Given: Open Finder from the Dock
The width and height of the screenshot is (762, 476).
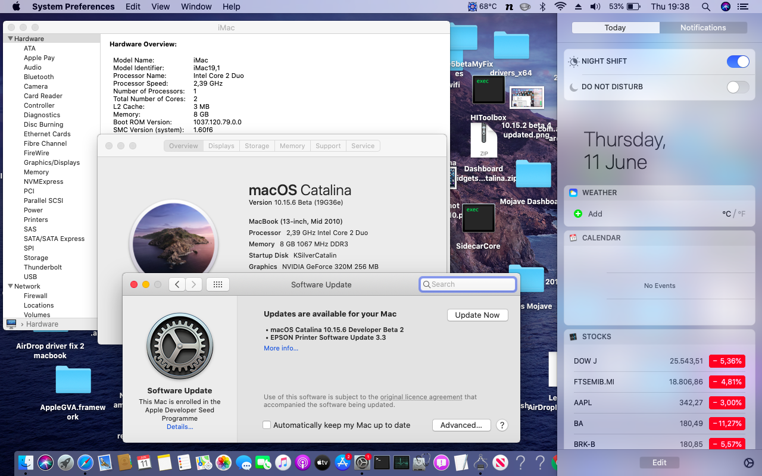Looking at the screenshot, I should point(26,462).
